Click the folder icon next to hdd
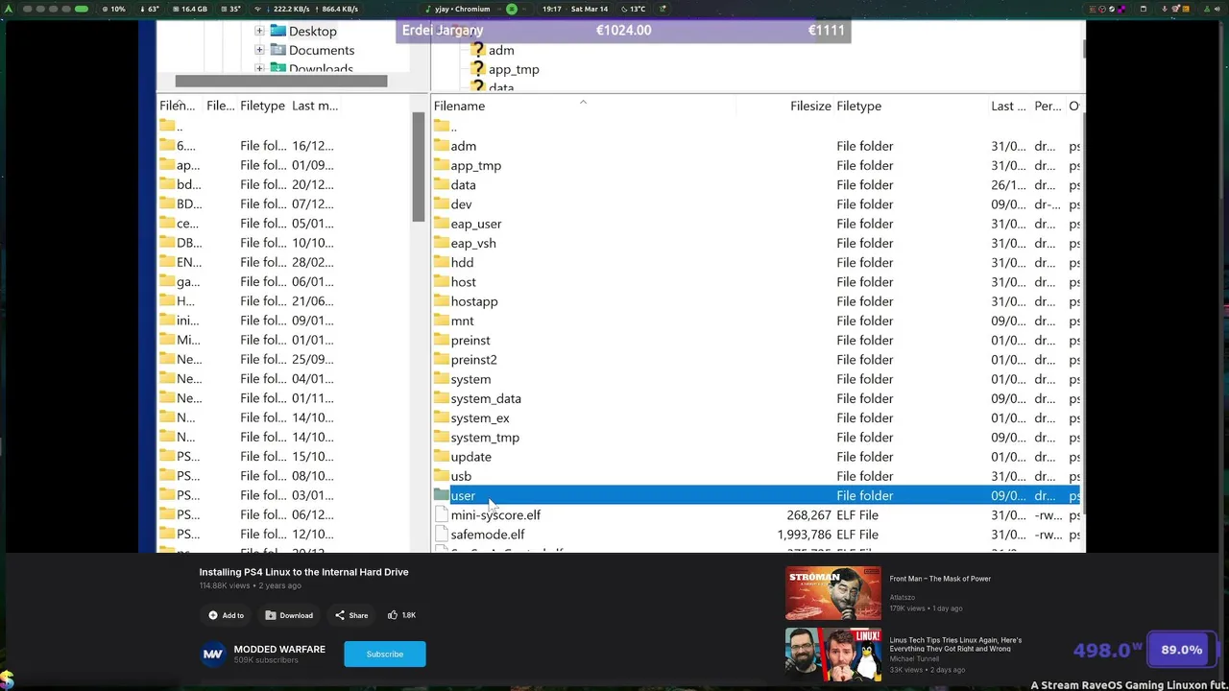This screenshot has width=1229, height=691. (x=442, y=262)
